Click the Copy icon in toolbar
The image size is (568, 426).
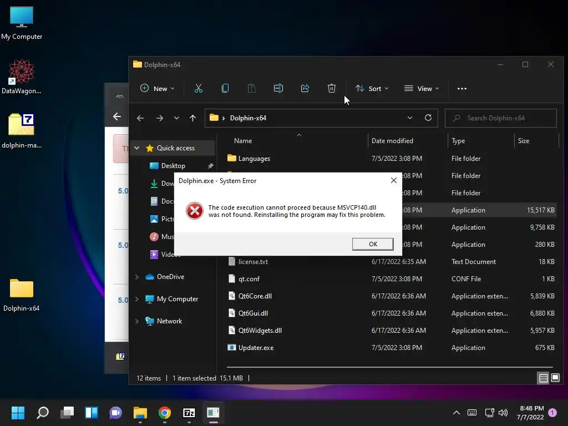(x=225, y=88)
